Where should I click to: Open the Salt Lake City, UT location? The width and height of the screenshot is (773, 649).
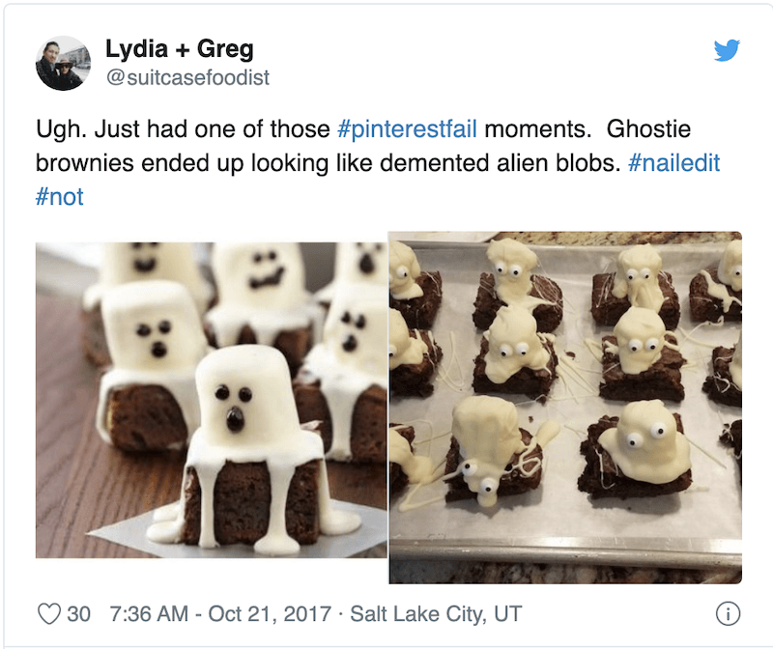point(436,613)
